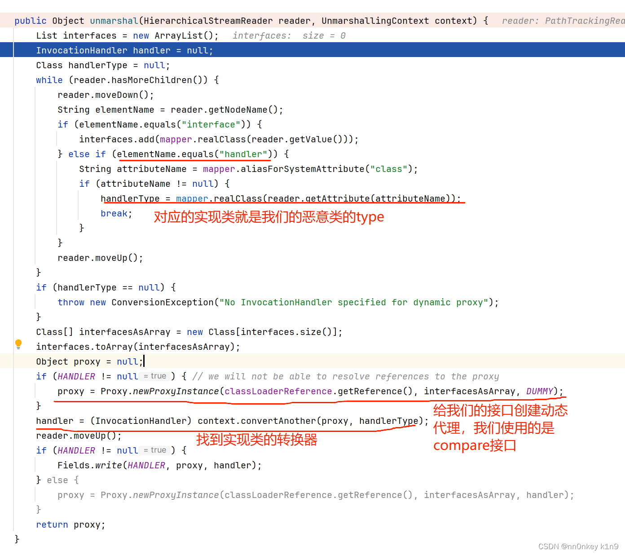
Task: Click 'Fields.write(HANDLER, proxy, handler);' line
Action: (x=159, y=465)
